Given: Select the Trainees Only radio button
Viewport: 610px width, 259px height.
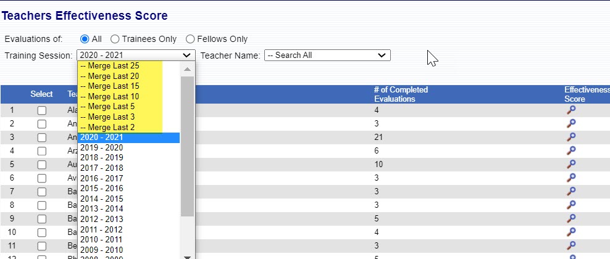Looking at the screenshot, I should point(115,39).
